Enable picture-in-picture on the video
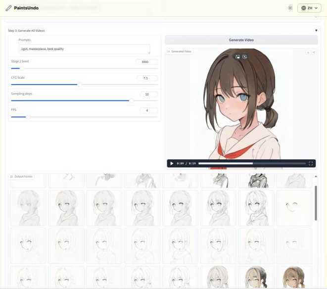 237,56
